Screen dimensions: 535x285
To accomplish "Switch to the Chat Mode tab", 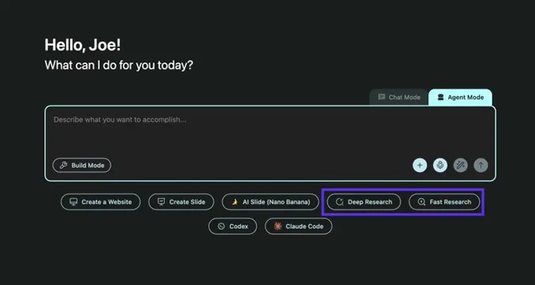I will (x=399, y=97).
